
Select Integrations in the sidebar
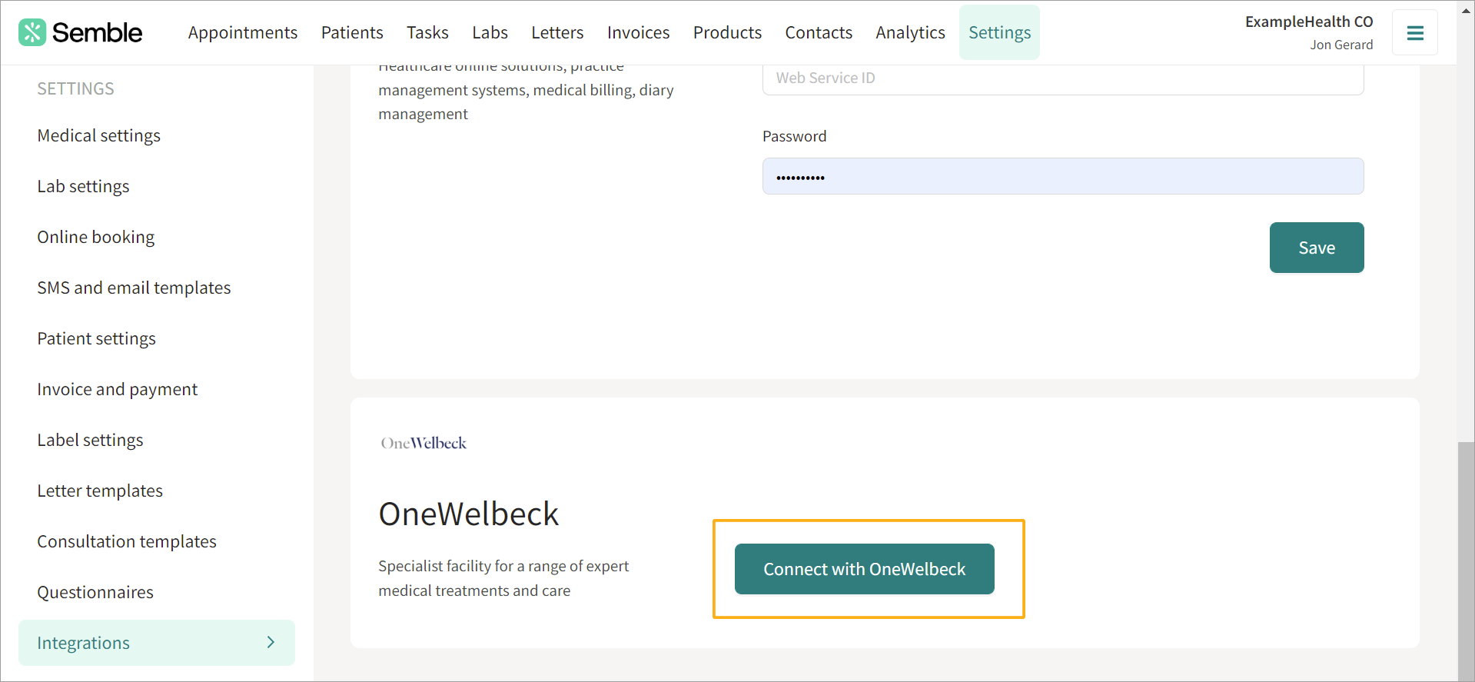[x=157, y=643]
